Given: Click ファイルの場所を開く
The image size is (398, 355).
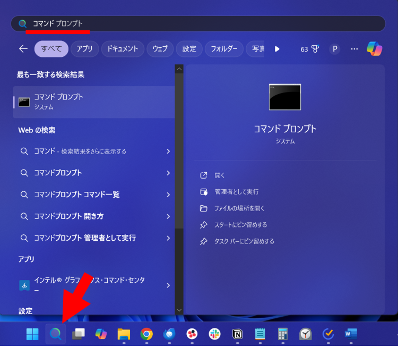Looking at the screenshot, I should 232,208.
